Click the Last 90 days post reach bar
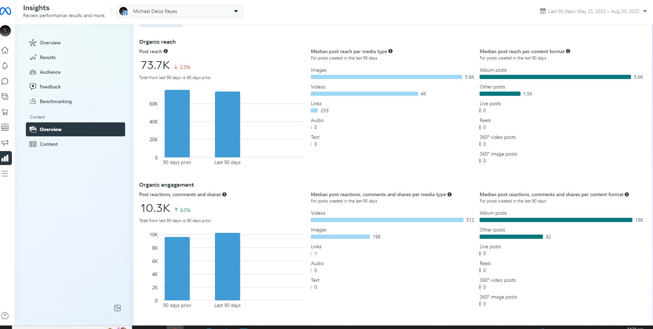653x329 pixels. point(228,124)
